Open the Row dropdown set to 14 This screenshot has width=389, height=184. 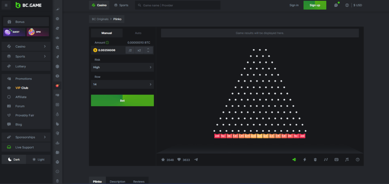(122, 84)
